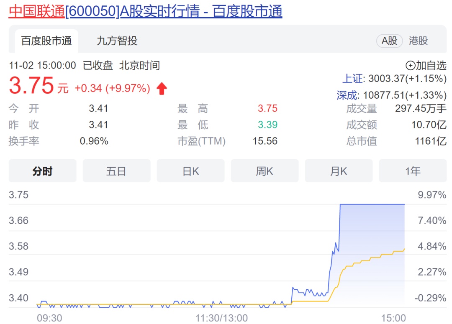Select the 日K chart tab
This screenshot has height=324, width=452.
(190, 171)
